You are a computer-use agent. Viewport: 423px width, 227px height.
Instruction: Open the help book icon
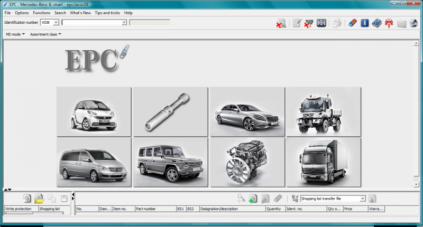(376, 23)
